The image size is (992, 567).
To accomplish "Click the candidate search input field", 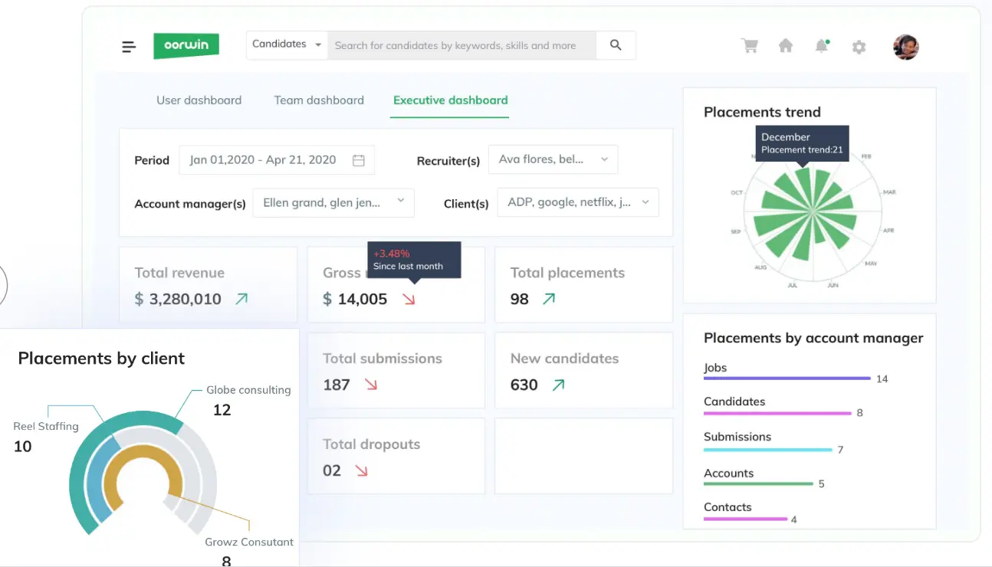I will point(460,45).
